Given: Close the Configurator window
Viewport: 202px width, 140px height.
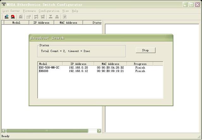Looking at the screenshot, I should (x=197, y=5).
